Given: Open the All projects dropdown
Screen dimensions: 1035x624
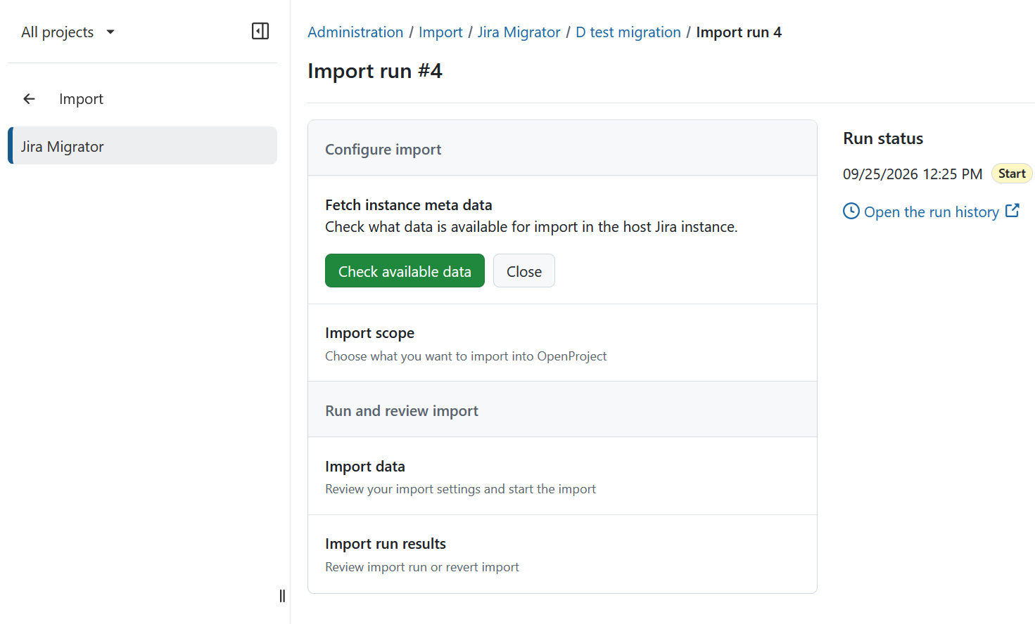Looking at the screenshot, I should pos(68,32).
